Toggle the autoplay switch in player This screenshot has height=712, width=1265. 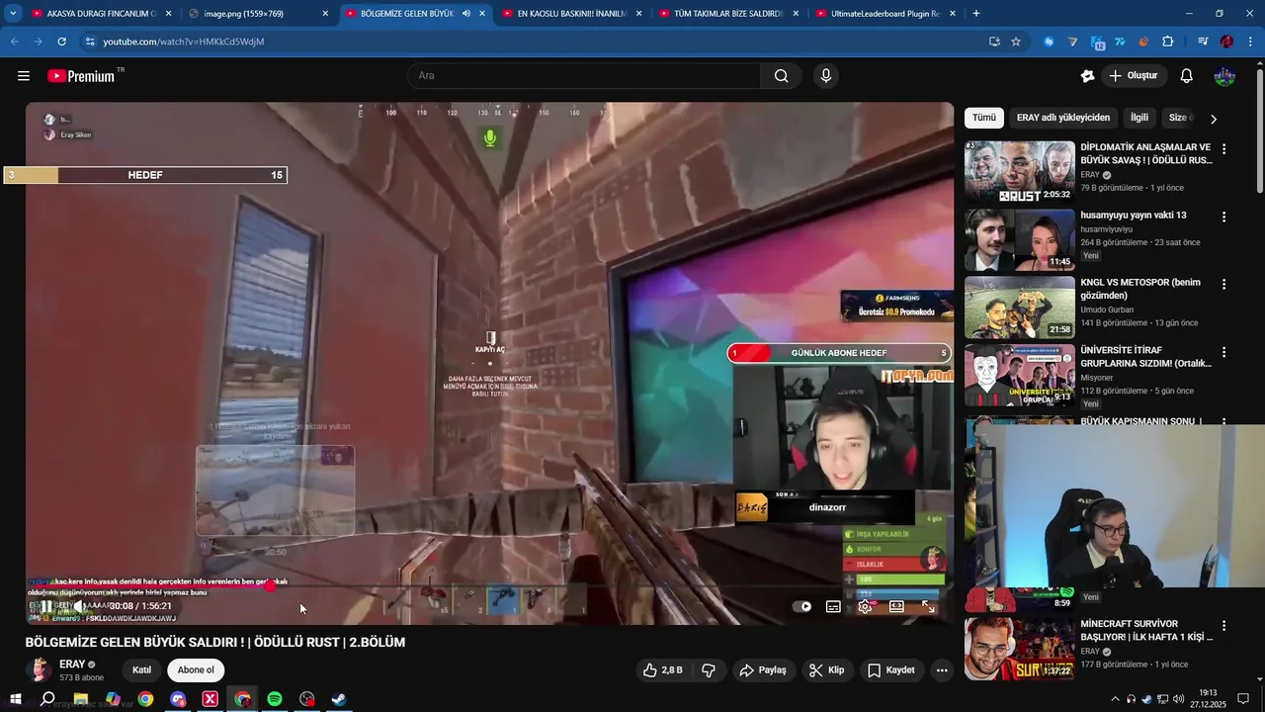pos(801,606)
